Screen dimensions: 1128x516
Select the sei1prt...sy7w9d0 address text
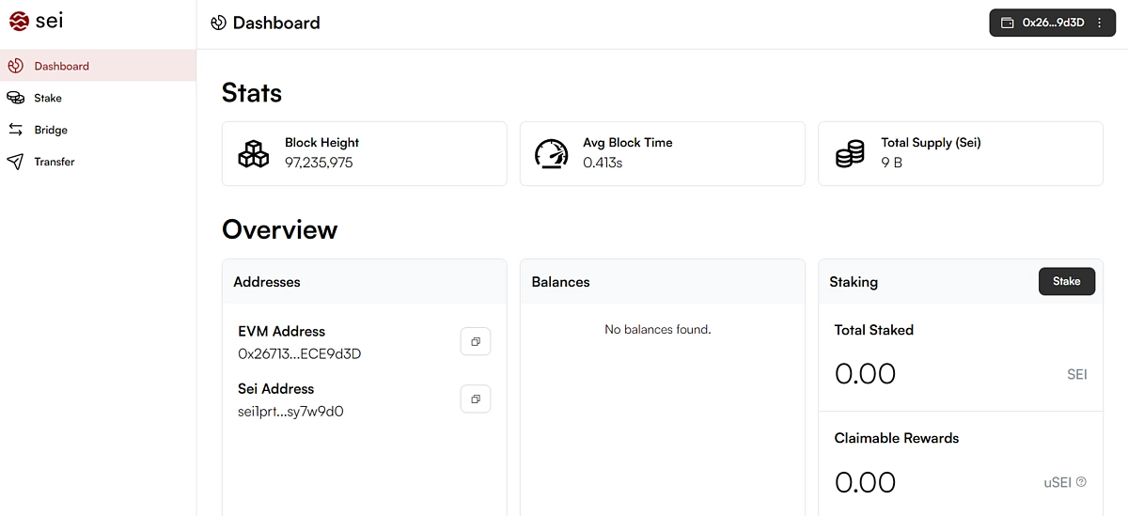[290, 412]
